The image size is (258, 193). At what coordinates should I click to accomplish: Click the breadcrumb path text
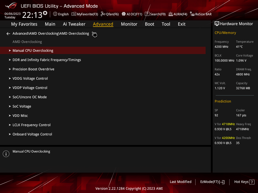(x=51, y=33)
